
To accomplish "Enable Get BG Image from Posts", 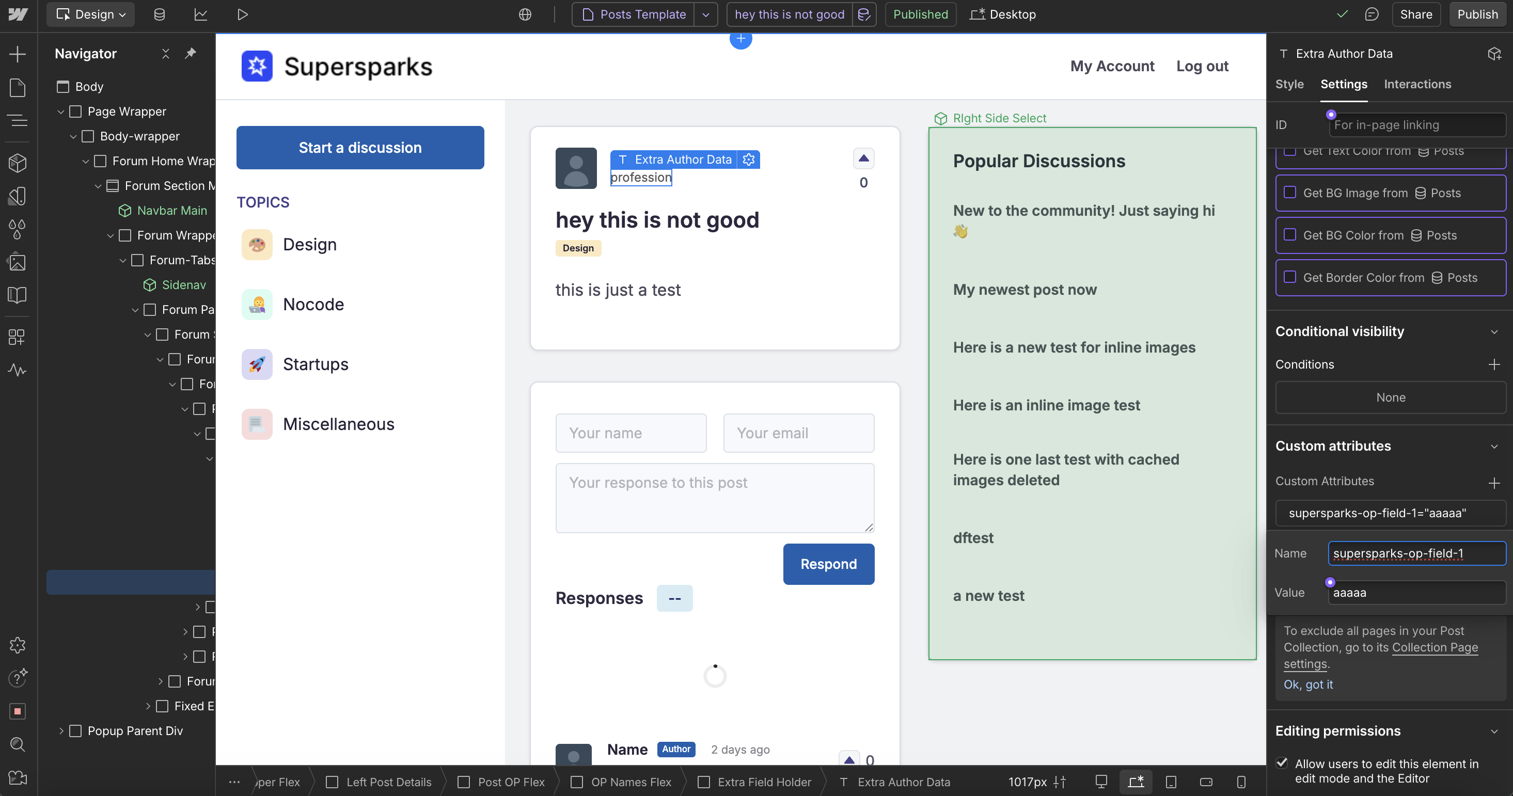I will pyautogui.click(x=1290, y=193).
